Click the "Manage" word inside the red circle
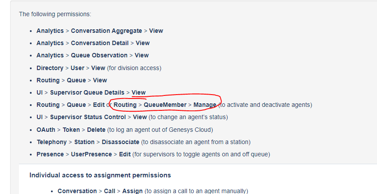377x194 pixels. coord(205,105)
